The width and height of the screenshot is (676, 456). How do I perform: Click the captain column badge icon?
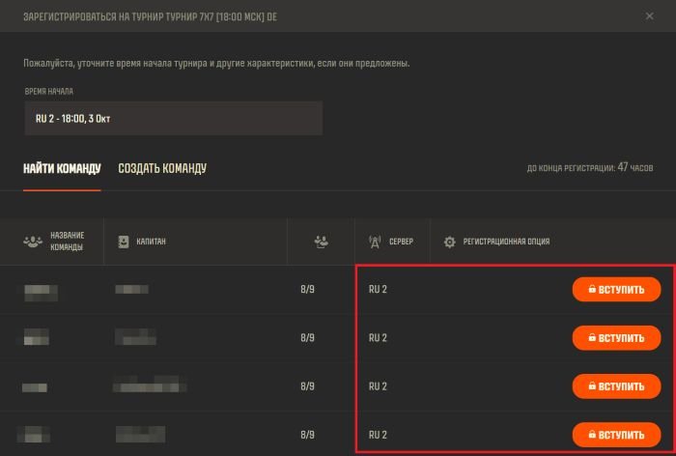[124, 242]
